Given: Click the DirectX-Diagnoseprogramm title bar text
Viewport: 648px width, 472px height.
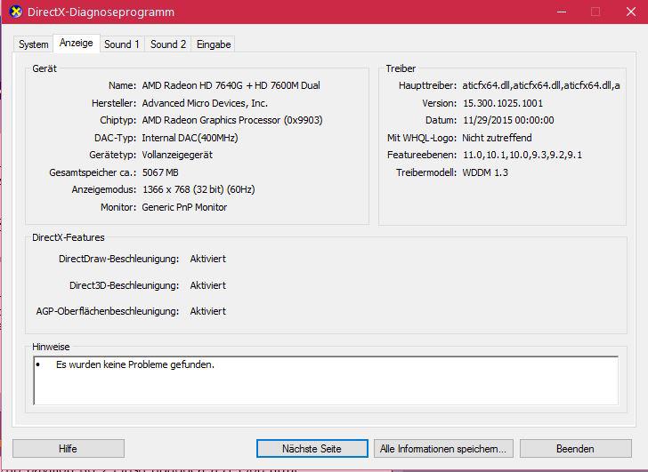Looking at the screenshot, I should pos(102,12).
